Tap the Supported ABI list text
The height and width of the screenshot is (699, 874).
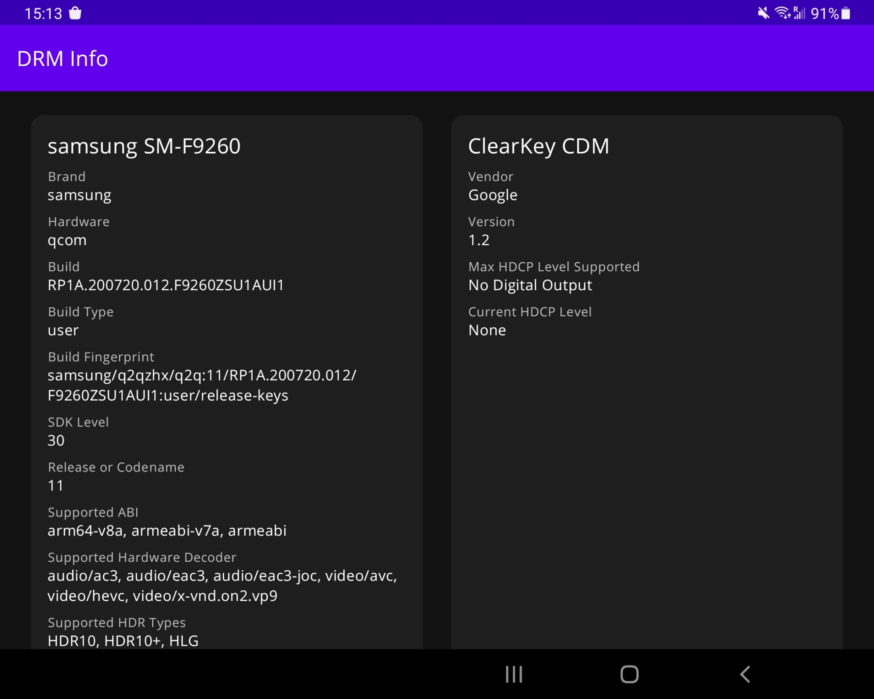(167, 530)
